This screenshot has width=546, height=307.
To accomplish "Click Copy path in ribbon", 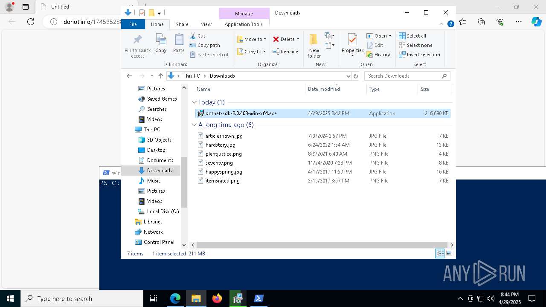I will click(205, 45).
